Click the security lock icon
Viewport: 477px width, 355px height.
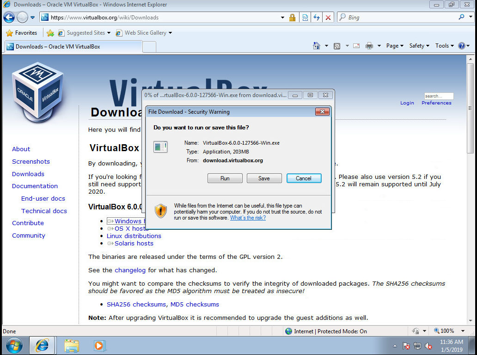tap(292, 18)
